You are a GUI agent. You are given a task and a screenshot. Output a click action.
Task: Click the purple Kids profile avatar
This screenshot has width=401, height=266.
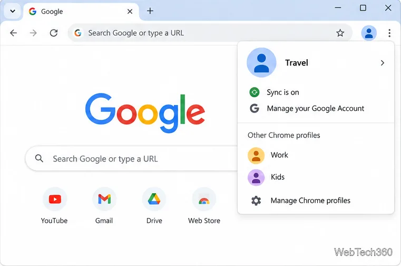(256, 177)
